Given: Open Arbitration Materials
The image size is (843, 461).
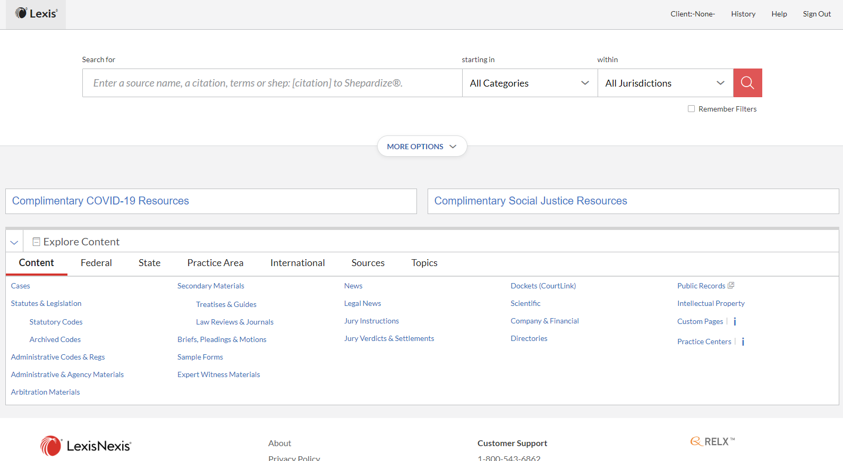Looking at the screenshot, I should click(x=46, y=392).
